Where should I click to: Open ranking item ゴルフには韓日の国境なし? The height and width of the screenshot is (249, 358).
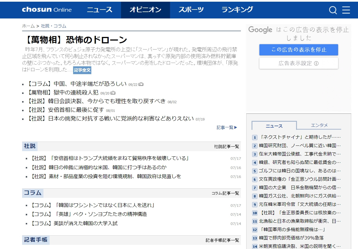click(300, 171)
